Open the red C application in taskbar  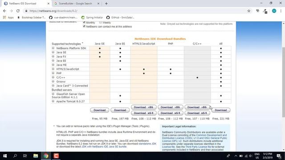click(56, 156)
